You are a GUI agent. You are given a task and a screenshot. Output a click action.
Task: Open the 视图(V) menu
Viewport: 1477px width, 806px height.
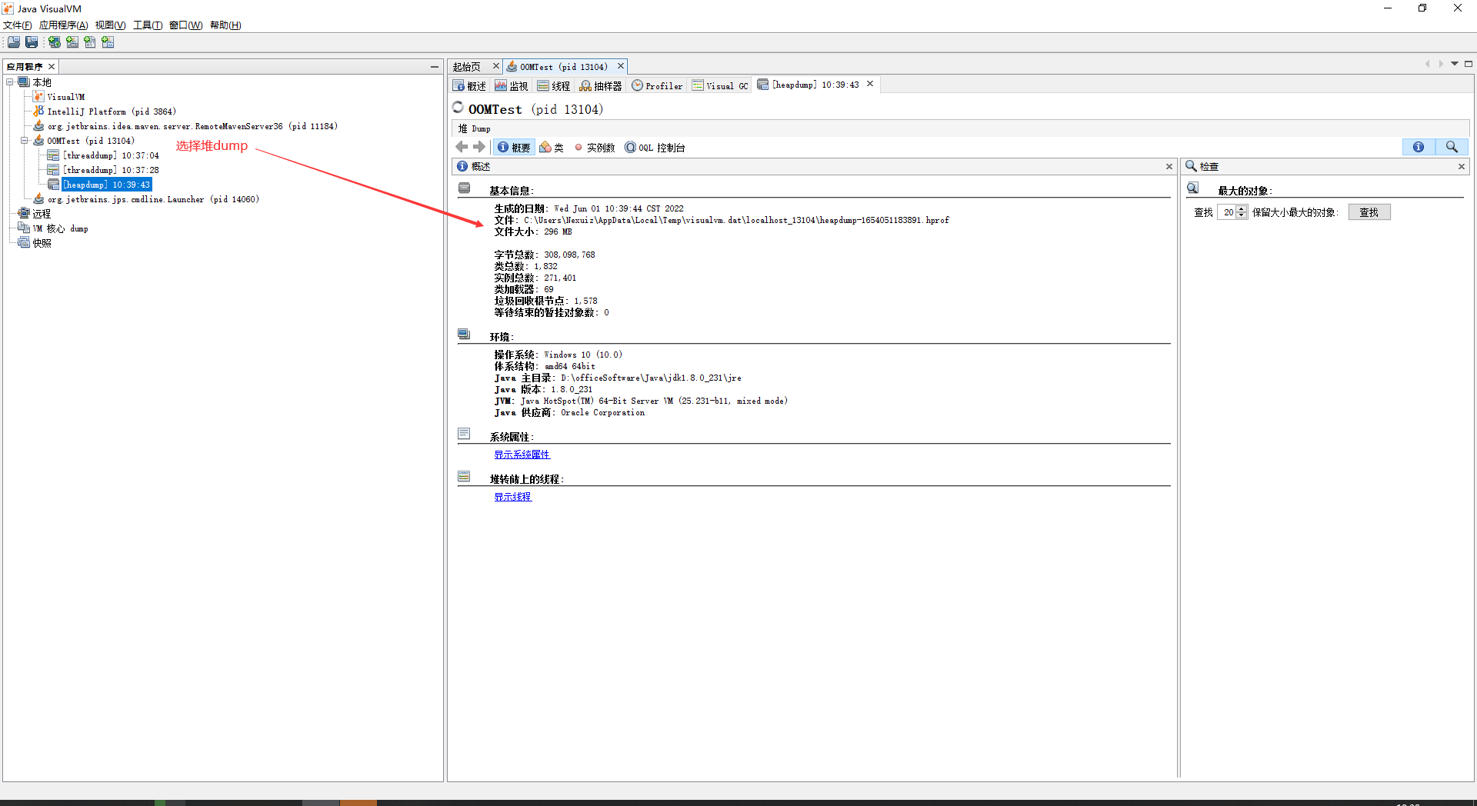tap(110, 25)
